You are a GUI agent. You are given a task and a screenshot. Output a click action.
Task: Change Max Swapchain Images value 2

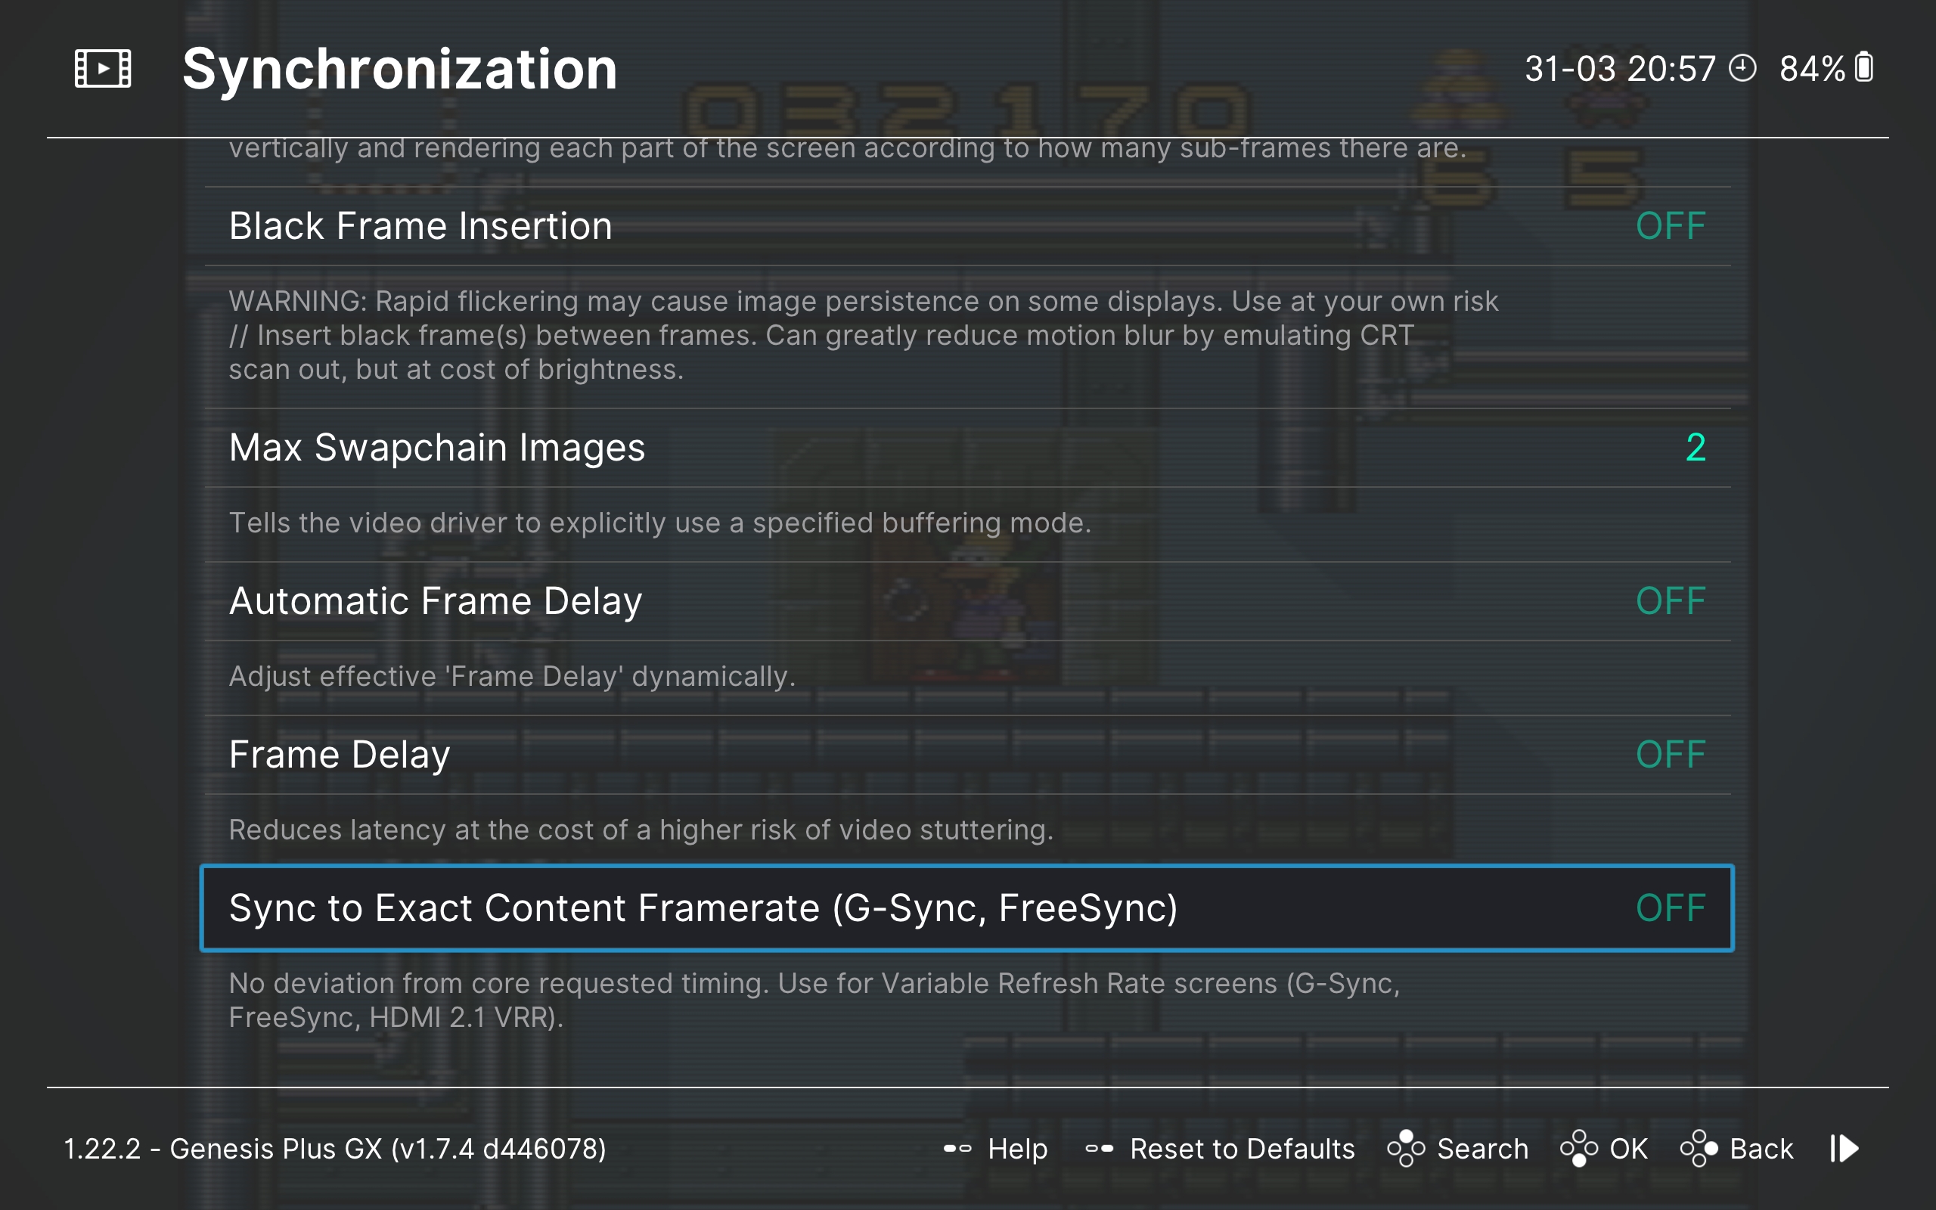tap(1695, 448)
